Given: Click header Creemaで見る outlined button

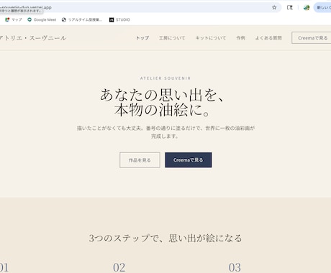Looking at the screenshot, I should [x=312, y=38].
